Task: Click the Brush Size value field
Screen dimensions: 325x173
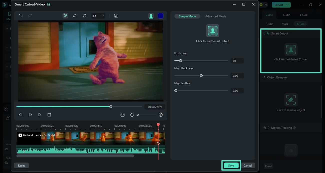Action: pos(237,61)
